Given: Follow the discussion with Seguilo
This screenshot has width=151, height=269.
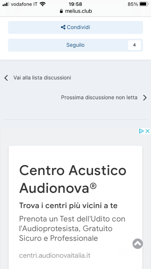Looking at the screenshot, I should [x=76, y=45].
